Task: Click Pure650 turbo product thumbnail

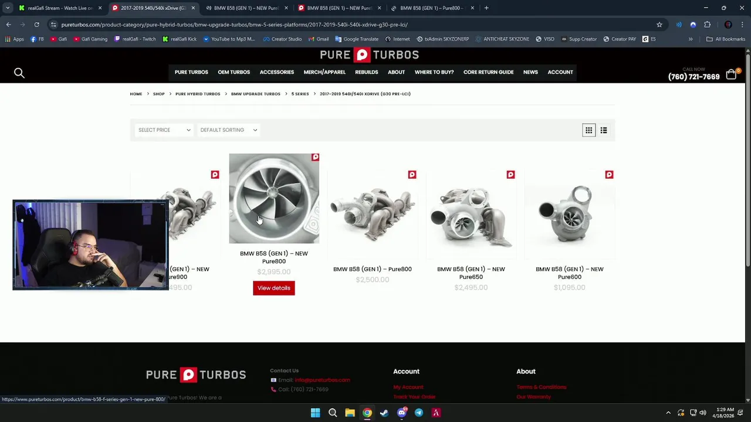Action: click(x=471, y=215)
